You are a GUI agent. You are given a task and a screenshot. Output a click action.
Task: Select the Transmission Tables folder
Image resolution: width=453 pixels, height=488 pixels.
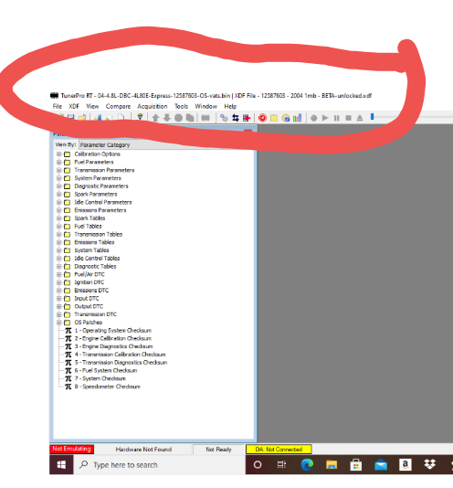(x=99, y=234)
